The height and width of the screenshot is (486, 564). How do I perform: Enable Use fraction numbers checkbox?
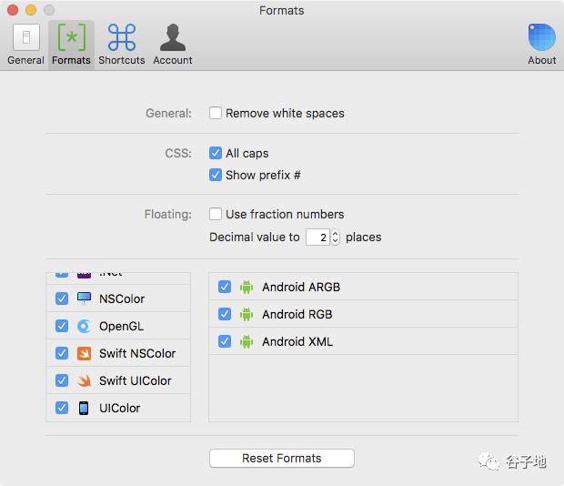[216, 214]
